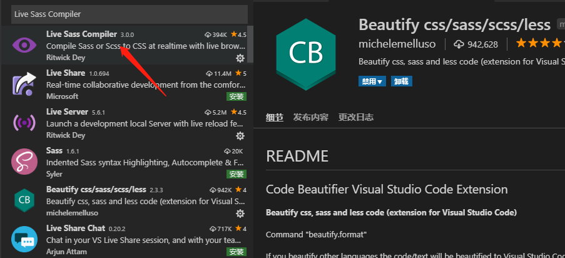This screenshot has width=565, height=258.
Task: Click the 5 star rating of Live Share
Action: click(x=241, y=74)
